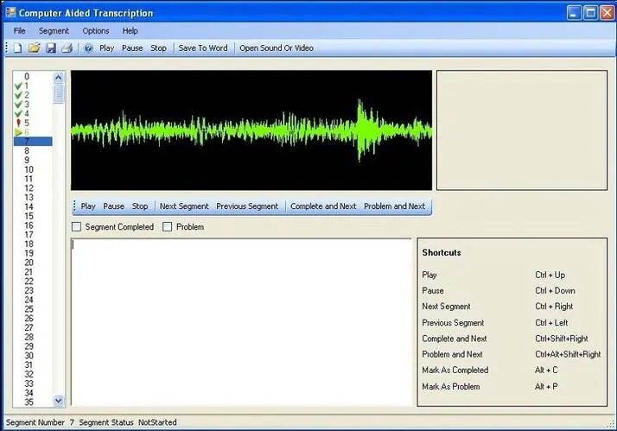
Task: Click segment list scroll up arrow
Action: tap(59, 78)
